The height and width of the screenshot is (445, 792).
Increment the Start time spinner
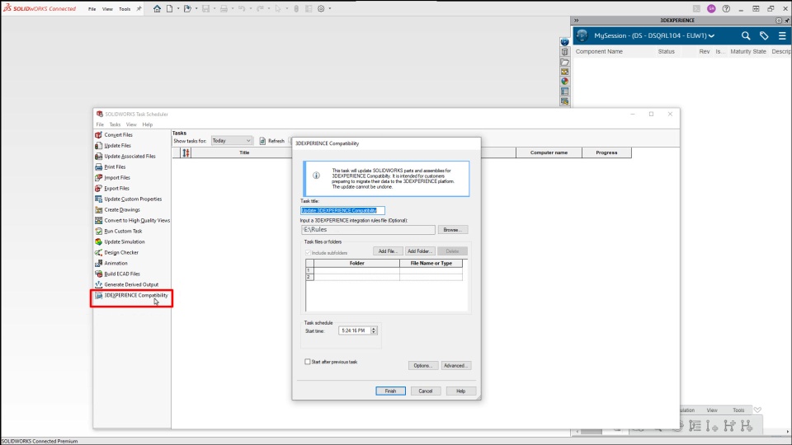pos(374,329)
